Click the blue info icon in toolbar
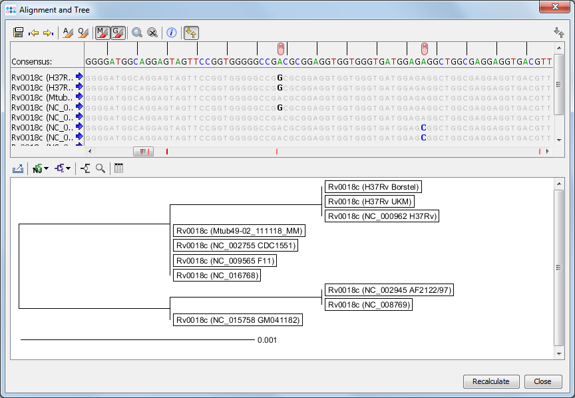This screenshot has height=398, width=575. pyautogui.click(x=172, y=33)
